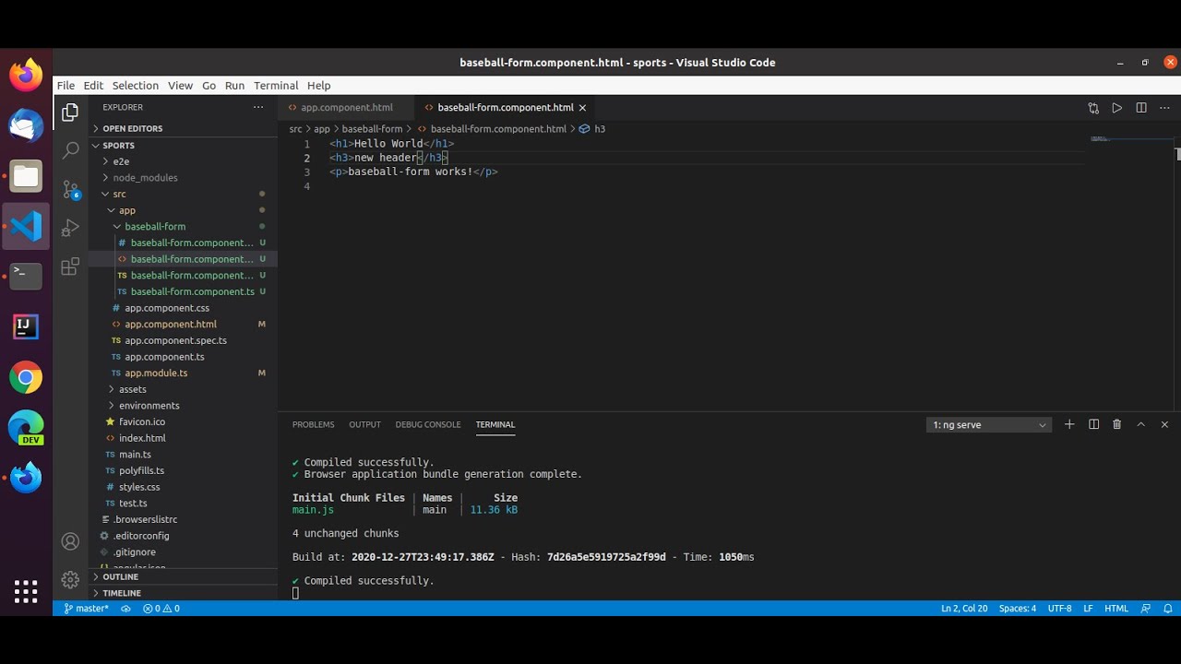
Task: Click the feedback icon in status bar
Action: click(x=1146, y=609)
